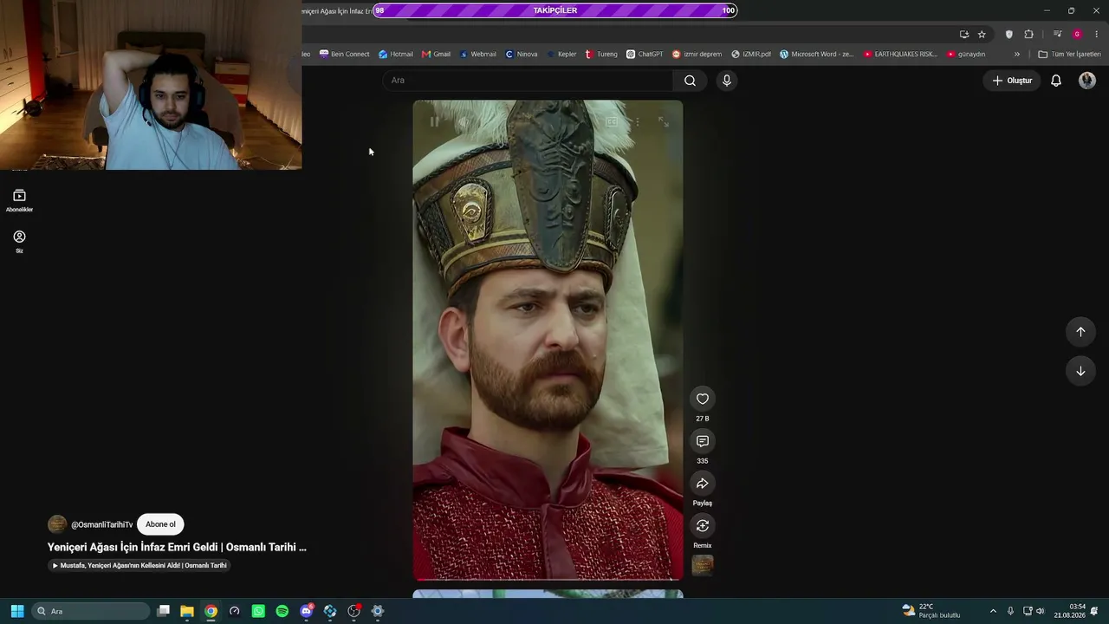Screen dimensions: 1109x624
Task: Submit search with magnifier button
Action: point(690,81)
